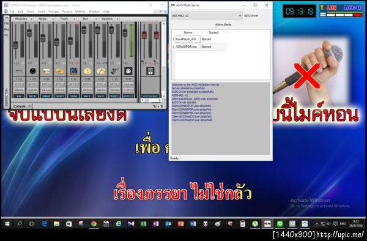Open the I/O section of the KICK strip
Image resolution: width=367 pixels, height=241 pixels.
click(x=32, y=79)
